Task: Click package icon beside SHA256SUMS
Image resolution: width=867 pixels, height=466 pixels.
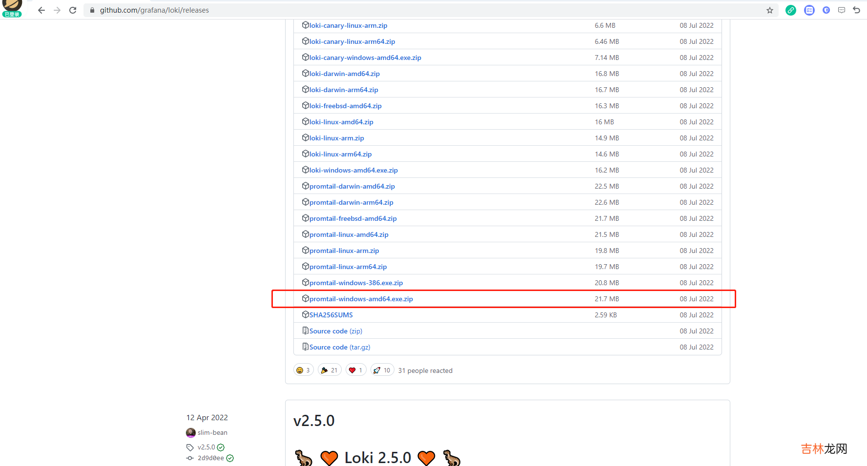Action: [306, 314]
